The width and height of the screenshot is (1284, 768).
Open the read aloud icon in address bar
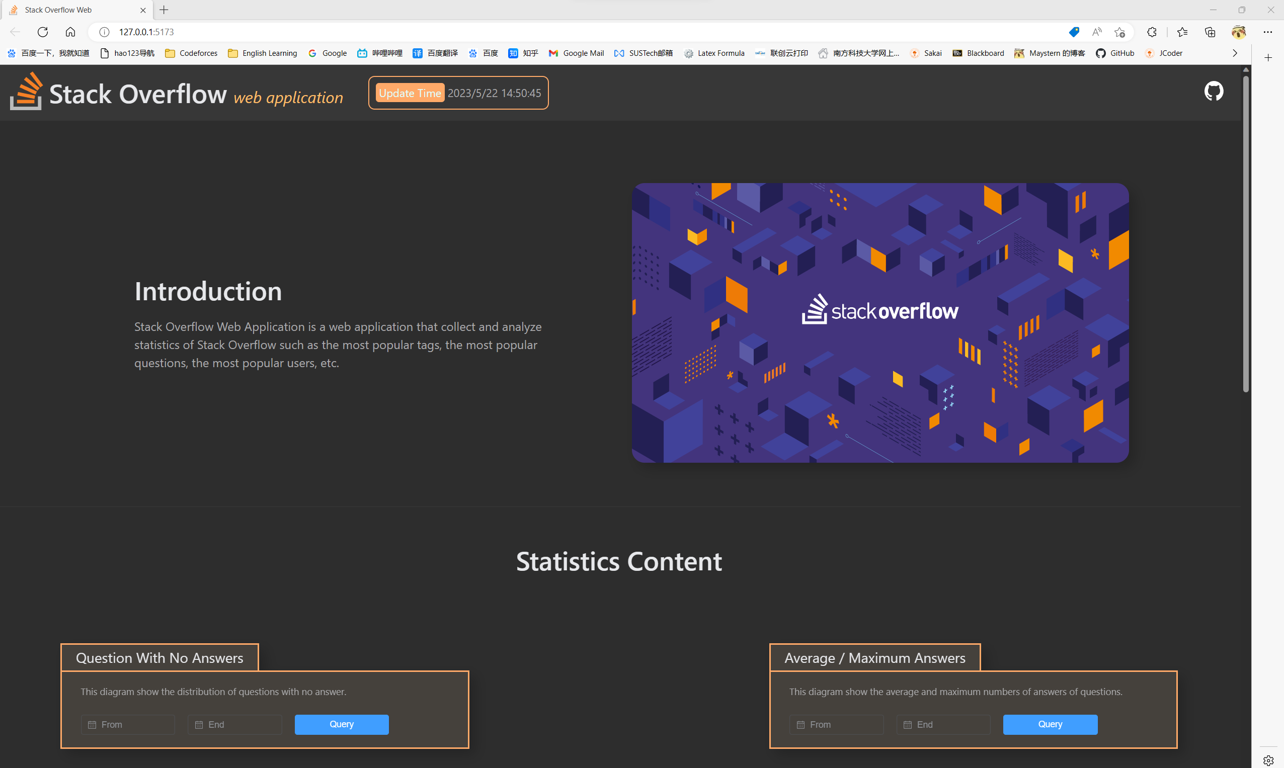tap(1096, 32)
